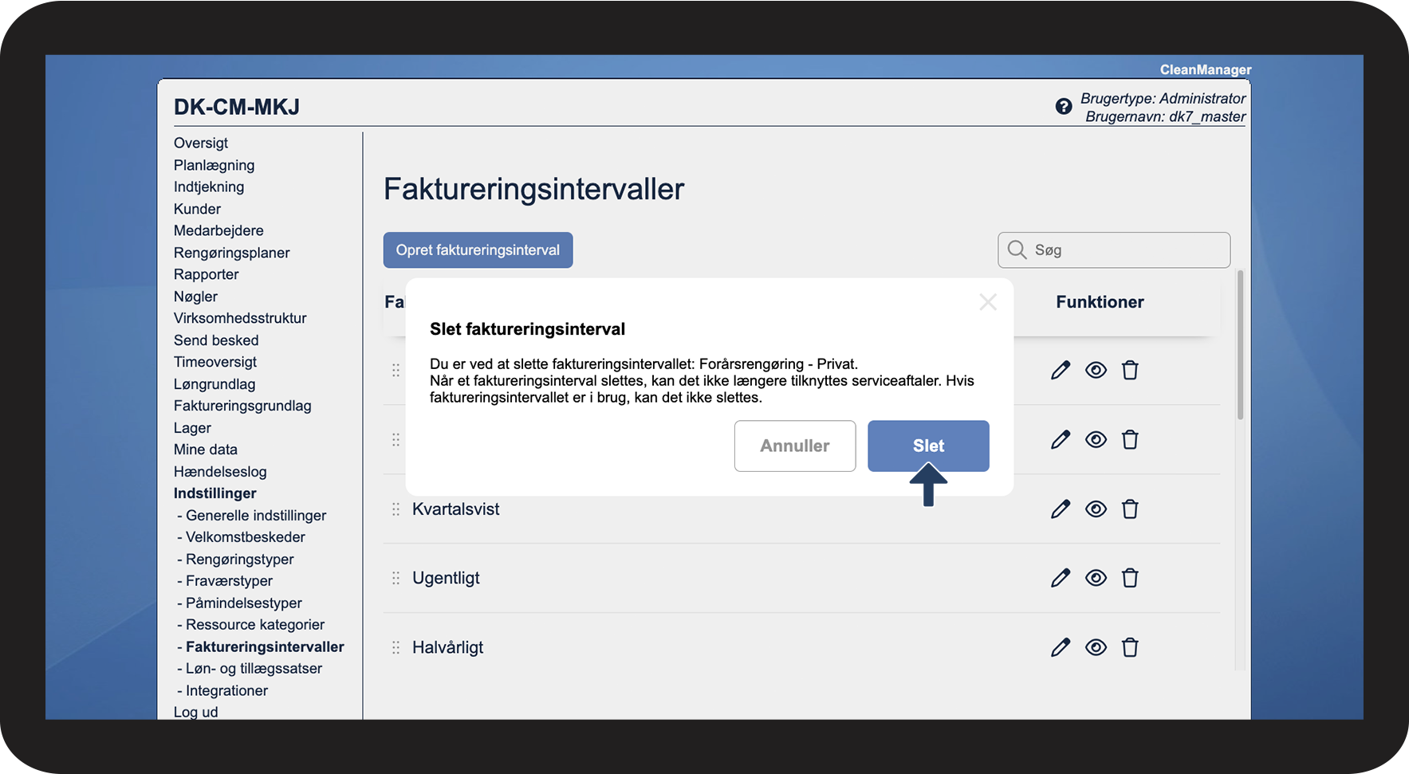
Task: Open Planlægning in the sidebar
Action: tap(214, 165)
